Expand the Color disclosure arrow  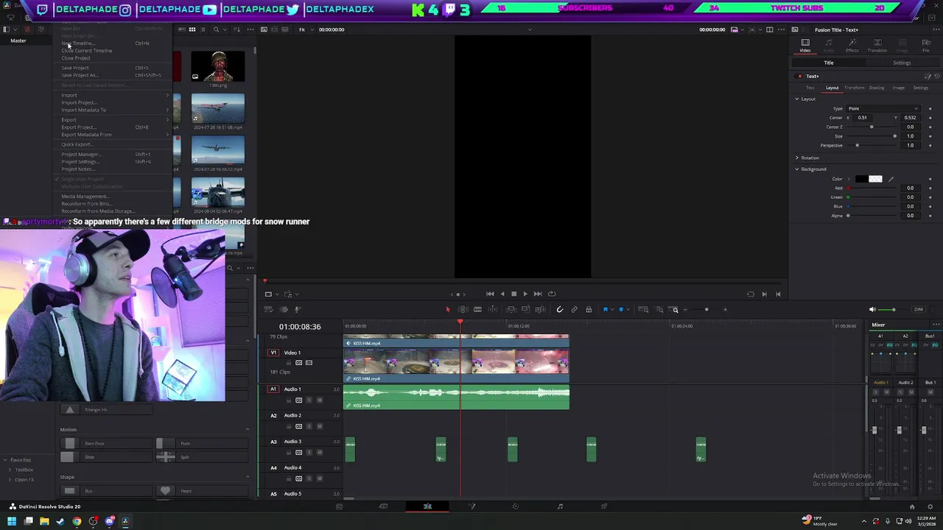[848, 179]
